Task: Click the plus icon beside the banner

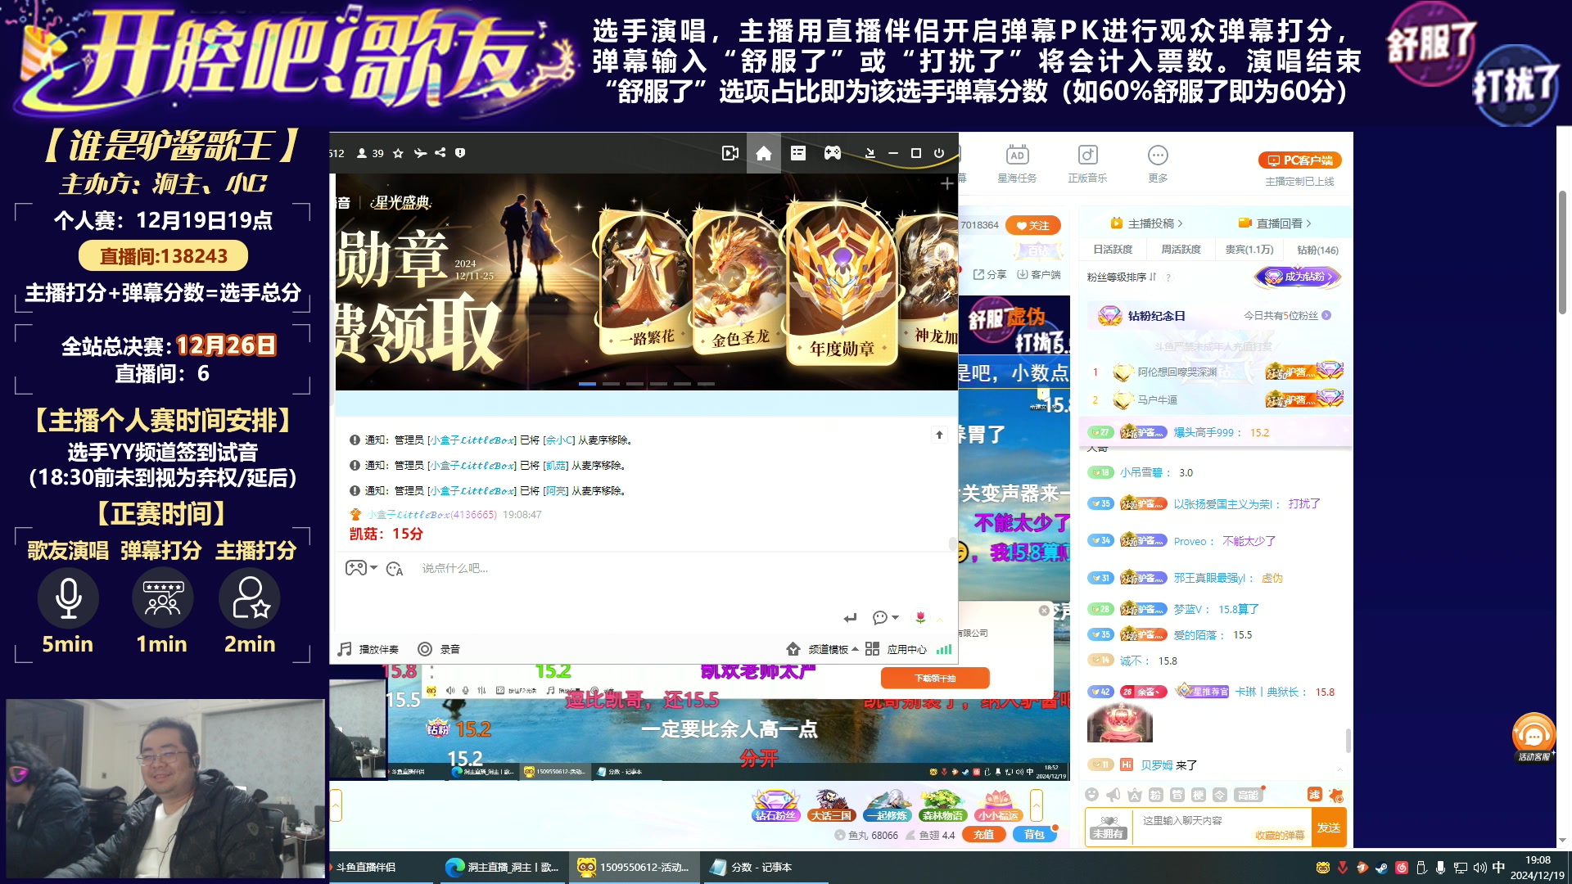Action: coord(947,183)
